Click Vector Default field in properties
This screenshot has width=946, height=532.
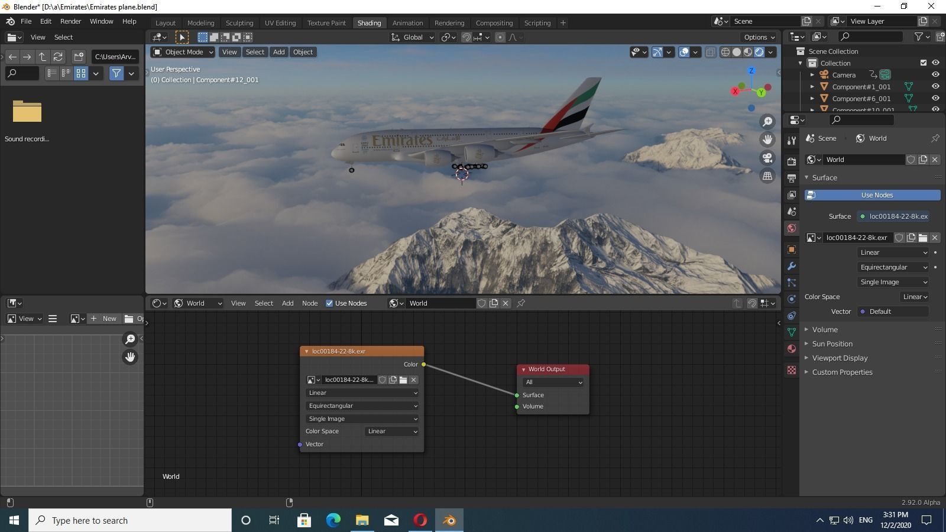(893, 312)
